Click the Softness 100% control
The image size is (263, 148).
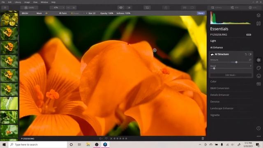click(x=123, y=13)
